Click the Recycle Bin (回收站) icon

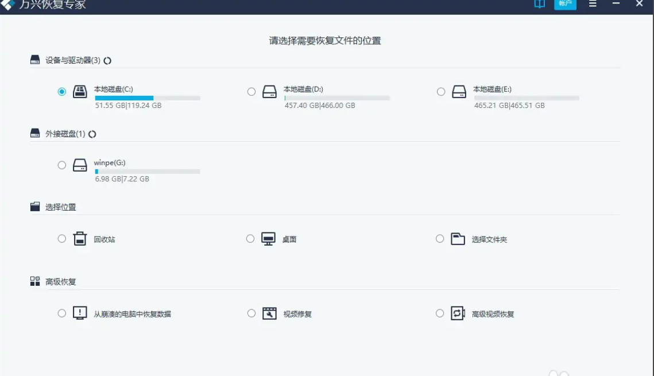[80, 239]
